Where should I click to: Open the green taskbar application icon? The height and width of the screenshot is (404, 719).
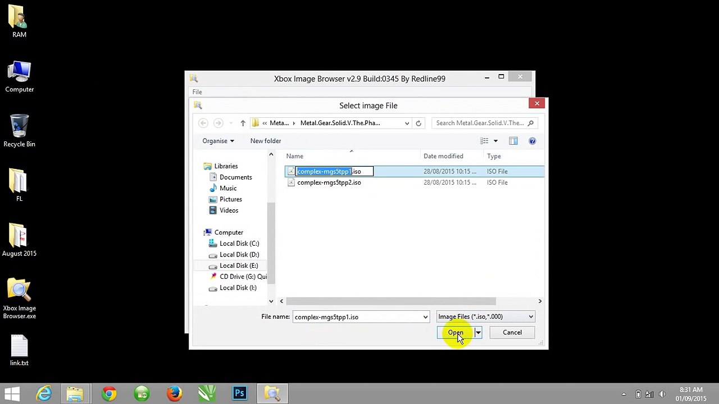(x=142, y=393)
